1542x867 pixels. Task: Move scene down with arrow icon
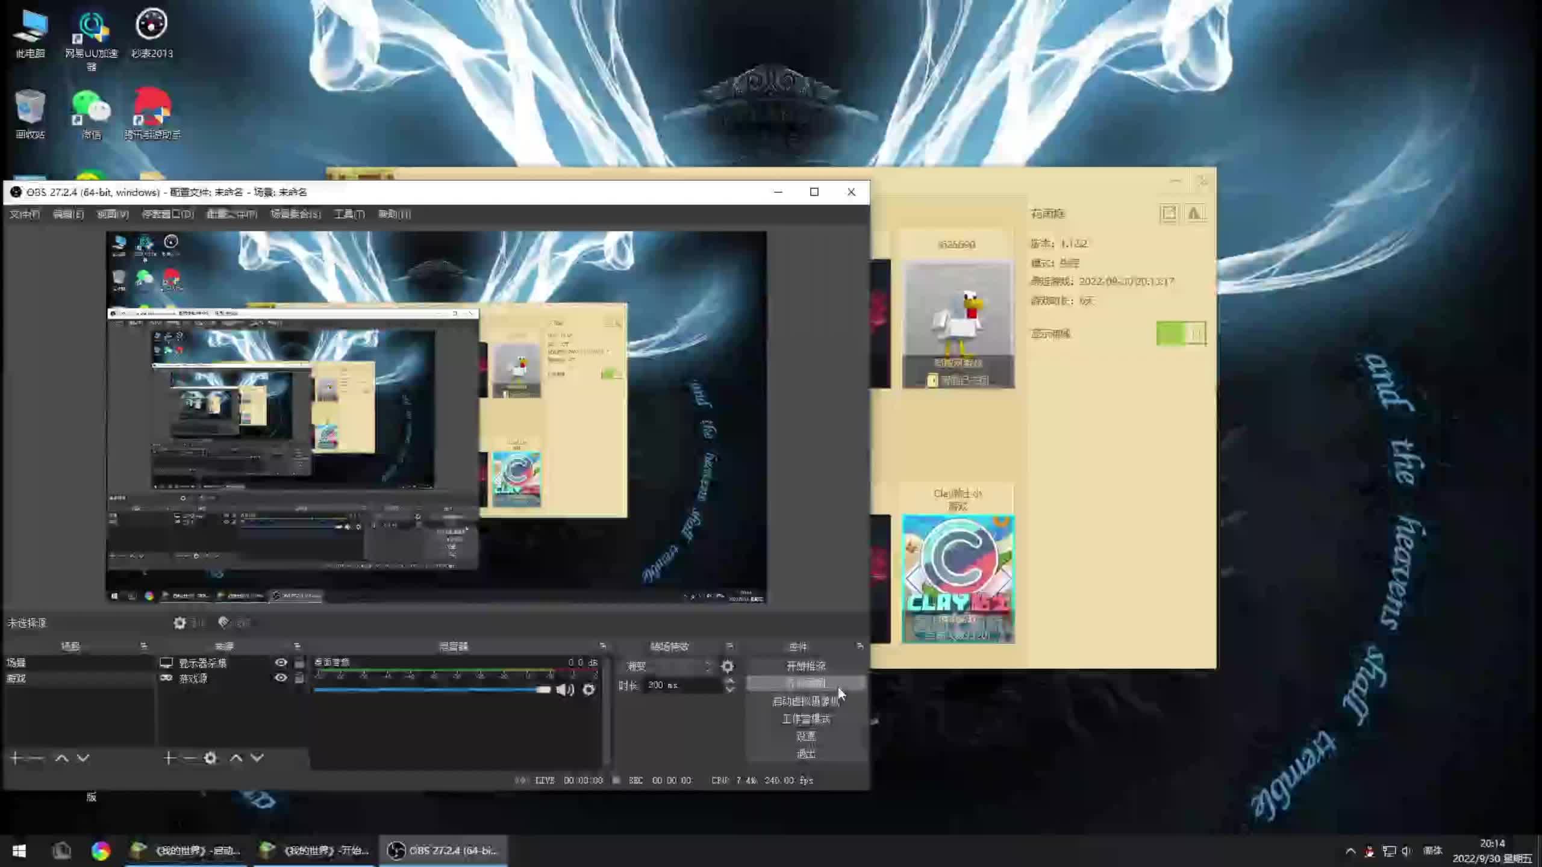[83, 758]
